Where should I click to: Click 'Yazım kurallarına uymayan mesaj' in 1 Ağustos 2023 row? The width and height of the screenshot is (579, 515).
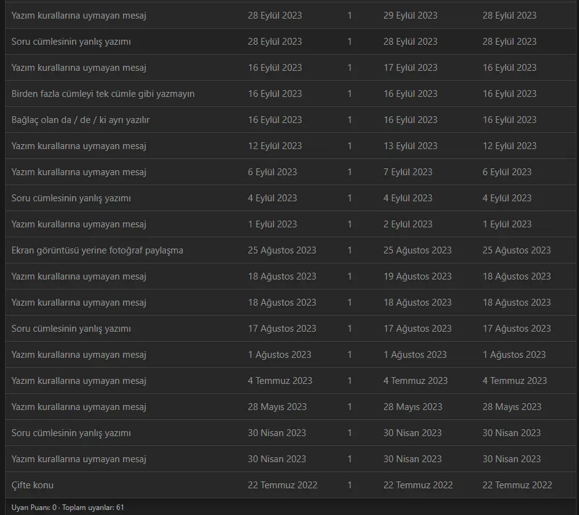(79, 355)
